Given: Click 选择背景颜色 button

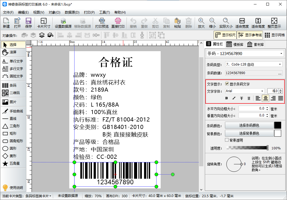Looking at the screenshot, I should point(249,133).
